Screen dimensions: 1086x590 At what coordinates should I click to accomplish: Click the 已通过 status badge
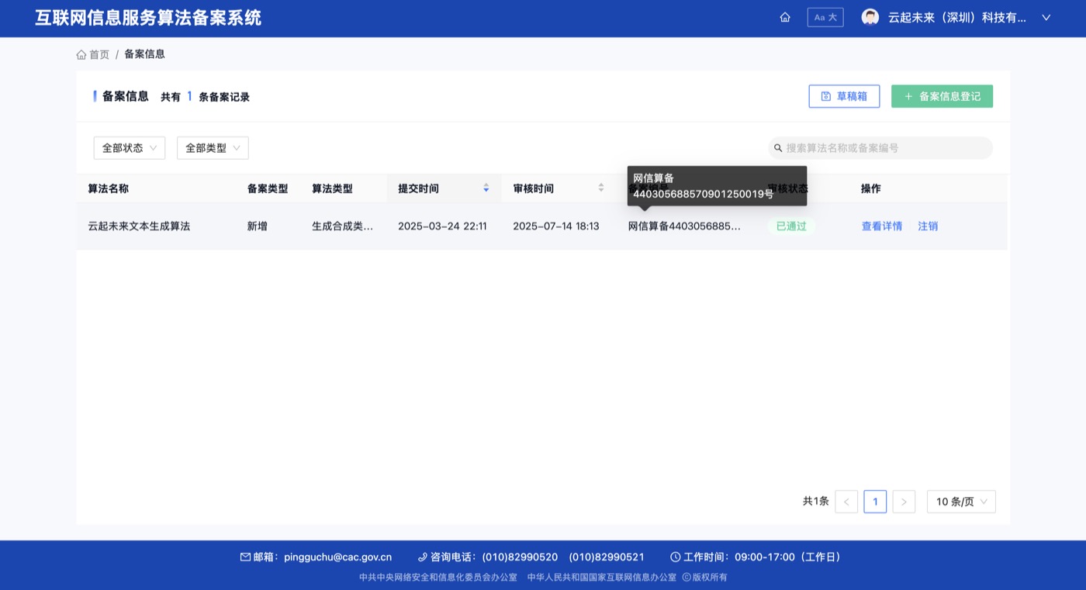point(791,226)
